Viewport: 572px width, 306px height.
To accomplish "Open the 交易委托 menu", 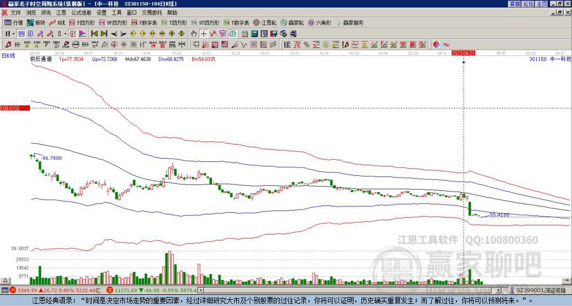I will click(x=152, y=13).
